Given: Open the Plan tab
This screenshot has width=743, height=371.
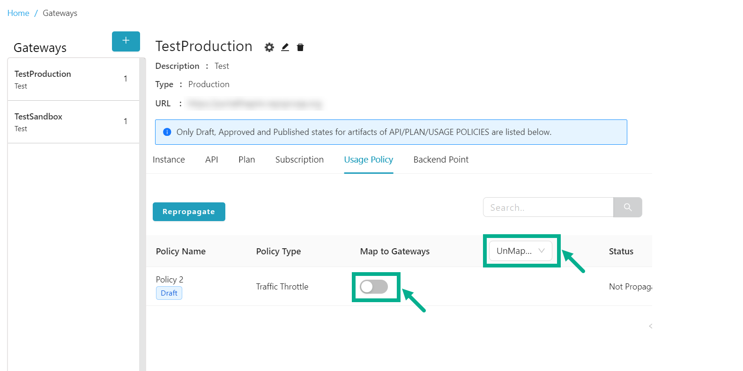Looking at the screenshot, I should 246,160.
